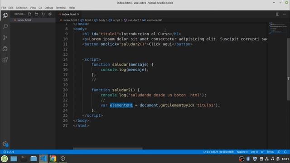Open the File menu
This screenshot has height=163, width=290.
click(x=4, y=8)
